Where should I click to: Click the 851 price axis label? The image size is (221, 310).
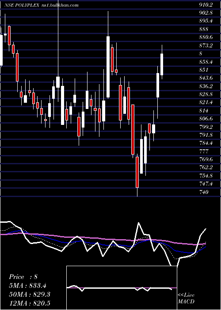[x=204, y=70]
